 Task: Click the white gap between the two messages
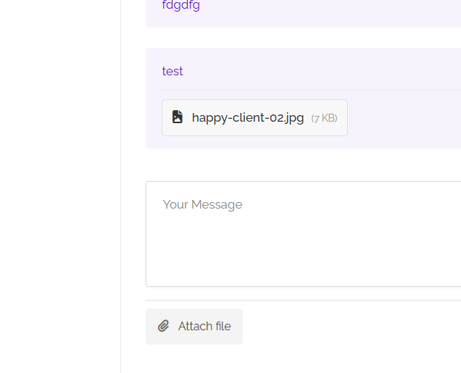pos(304,38)
